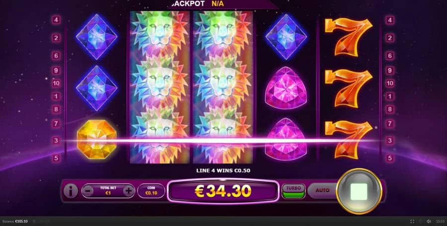Image resolution: width=447 pixels, height=226 pixels.
Task: Click the top-left blue diamond gem
Action: click(97, 37)
